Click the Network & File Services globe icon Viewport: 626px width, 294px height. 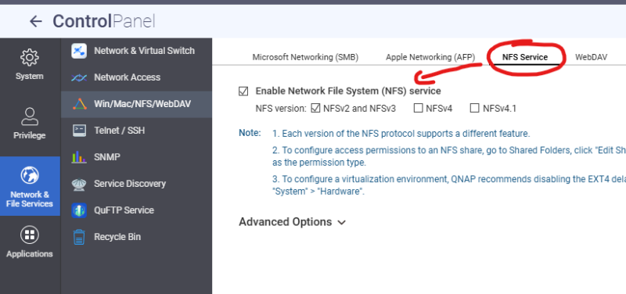click(30, 175)
